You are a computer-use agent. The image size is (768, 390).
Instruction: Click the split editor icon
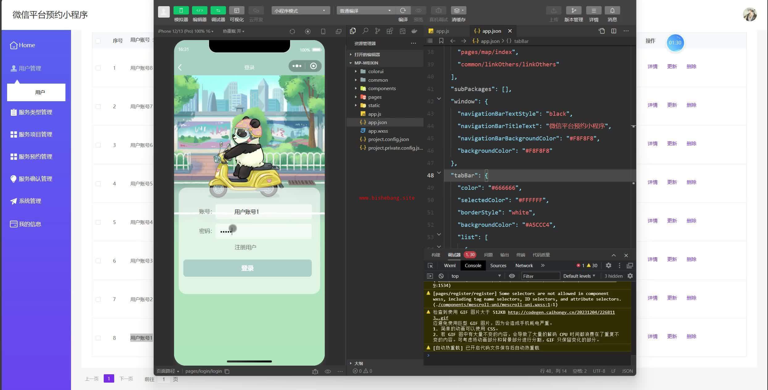614,31
